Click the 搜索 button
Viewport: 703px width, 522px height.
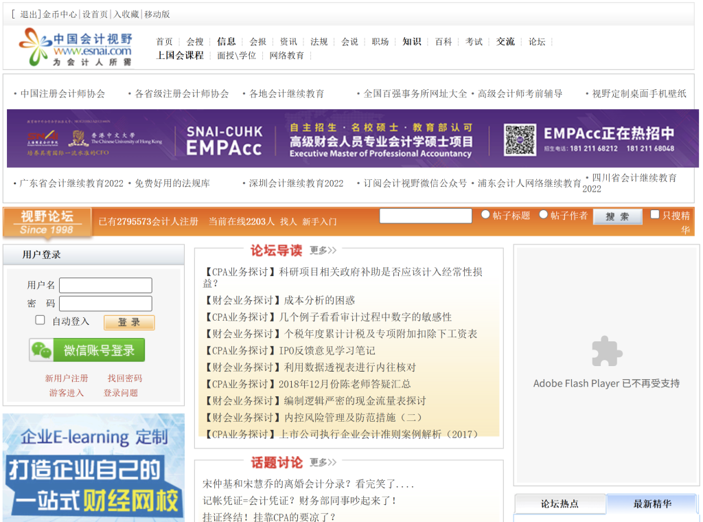617,217
